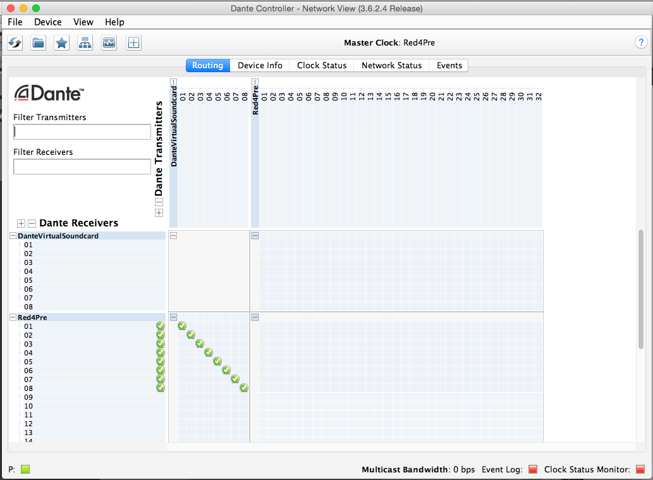Click status checkmark beside Red4Pre receiver 06
This screenshot has height=480, width=653.
pos(161,370)
